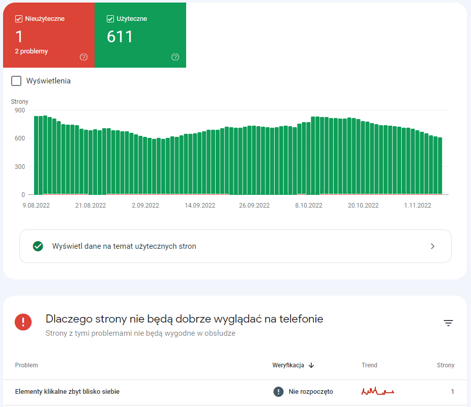Click the 2.09.2022 date label

(145, 206)
